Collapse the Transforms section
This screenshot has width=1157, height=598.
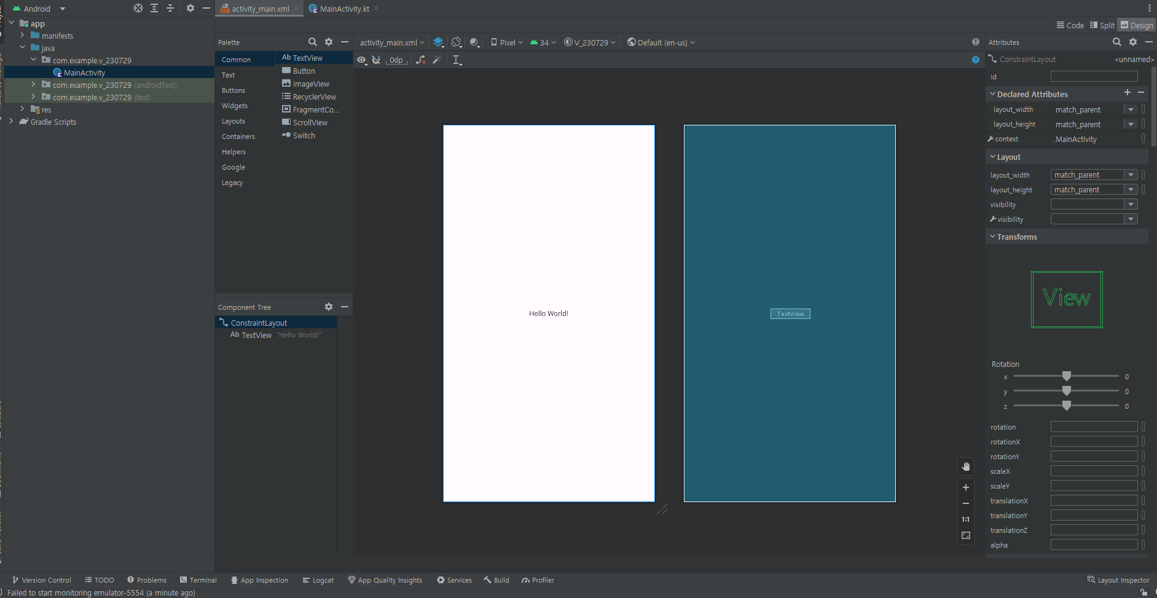point(992,237)
